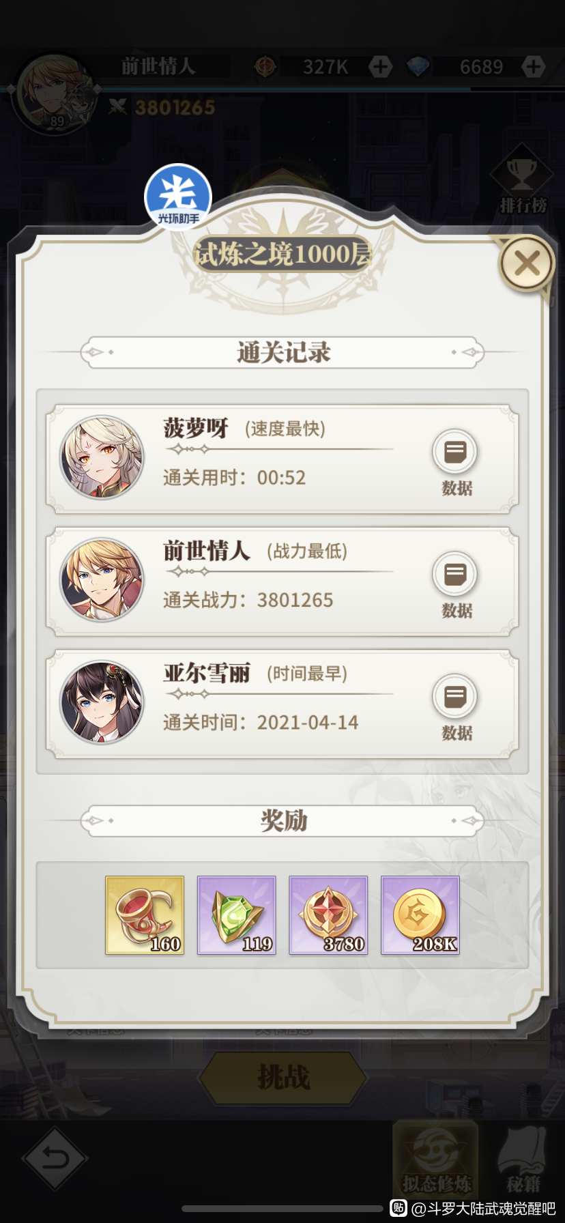Add diamonds with plus next to 6689

pos(533,66)
